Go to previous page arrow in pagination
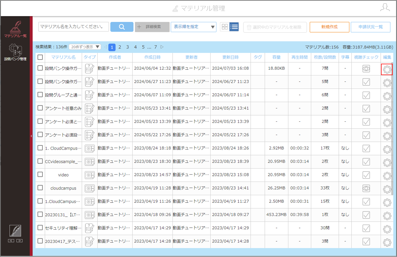Viewport: 397px width, 257px height. click(106, 47)
